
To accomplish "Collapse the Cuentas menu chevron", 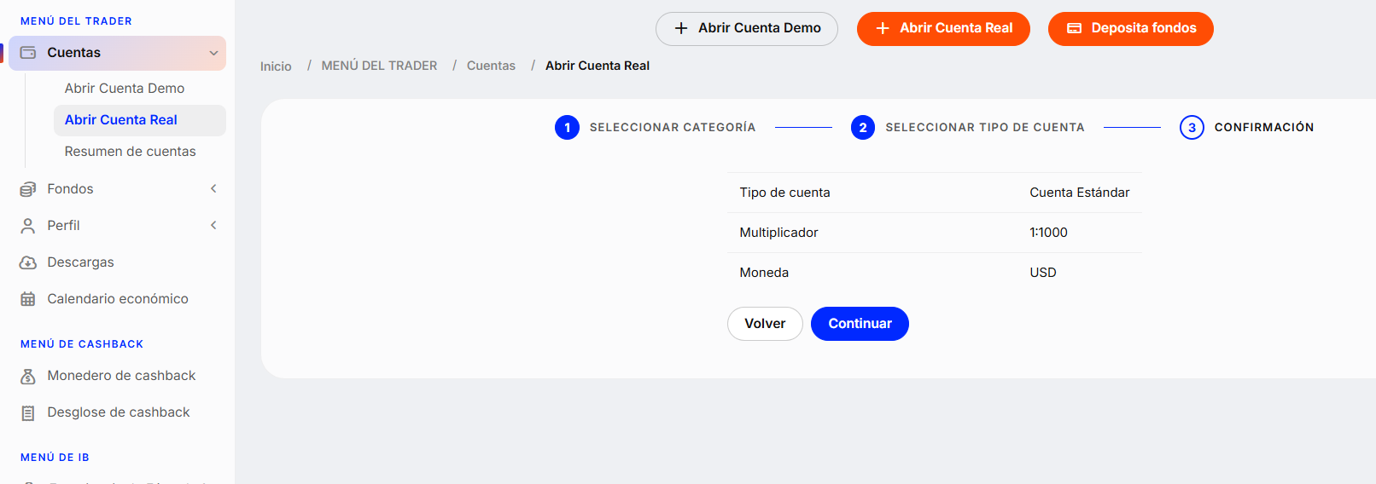I will [213, 53].
